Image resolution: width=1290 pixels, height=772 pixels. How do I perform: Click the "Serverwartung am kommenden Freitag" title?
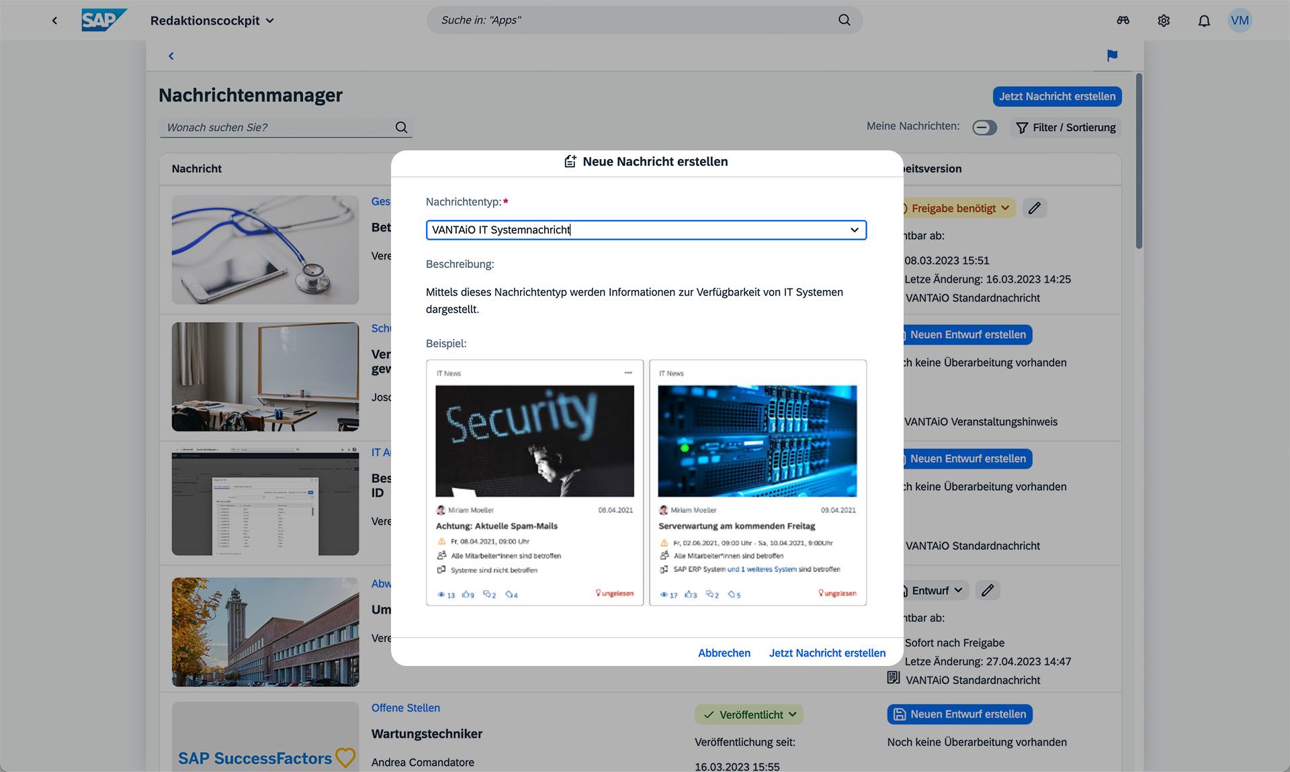[x=736, y=526]
